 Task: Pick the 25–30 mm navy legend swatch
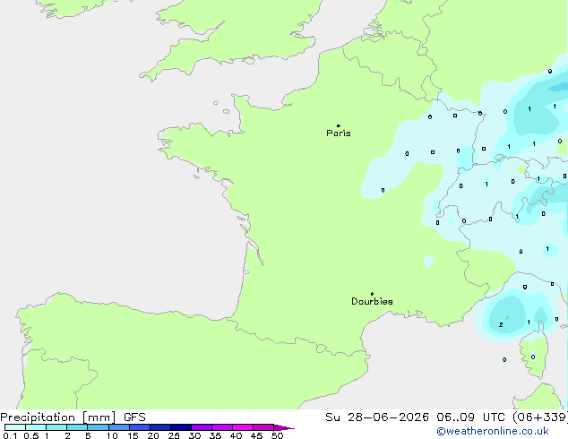181,427
